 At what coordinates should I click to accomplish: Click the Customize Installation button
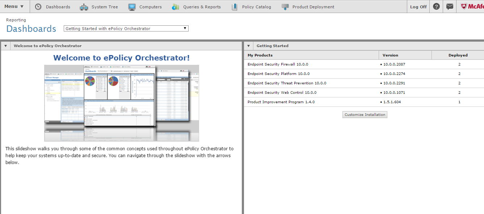[365, 114]
